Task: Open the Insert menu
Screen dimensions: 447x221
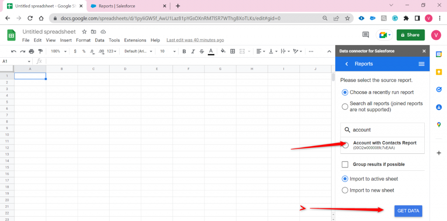Action: click(66, 40)
